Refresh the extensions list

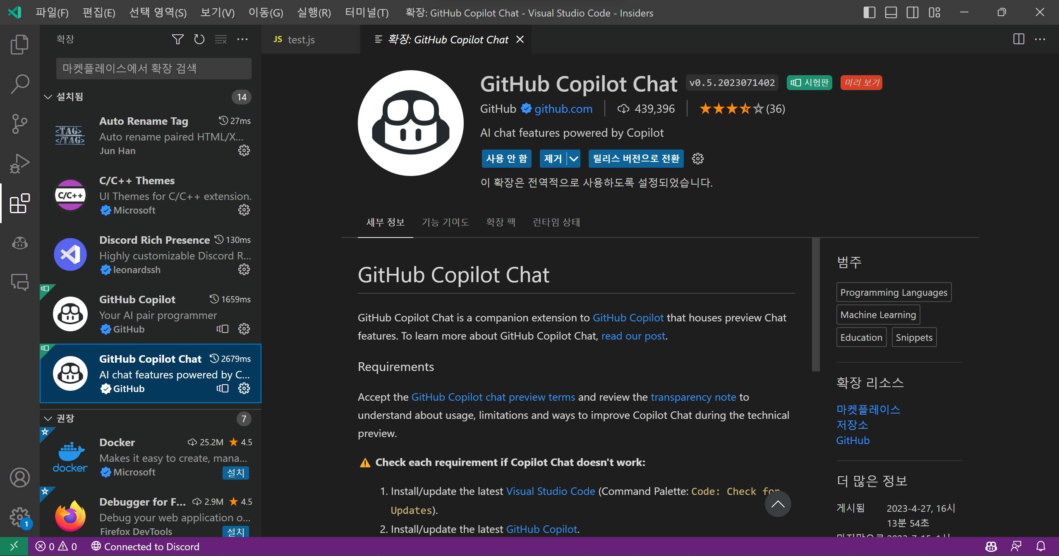[199, 39]
